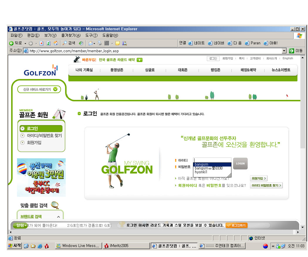Select hyonki1 in autocomplete list
The width and height of the screenshot is (308, 257).
(212, 172)
